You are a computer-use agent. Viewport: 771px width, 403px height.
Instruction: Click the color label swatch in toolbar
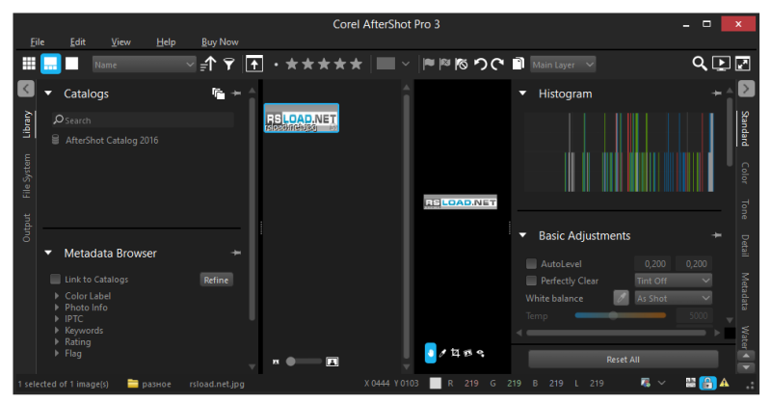[x=385, y=64]
